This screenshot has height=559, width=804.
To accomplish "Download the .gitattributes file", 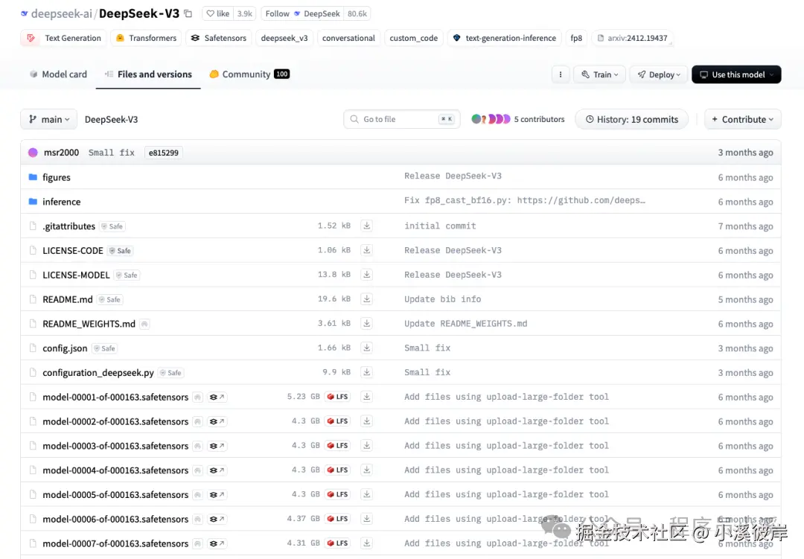I will (x=366, y=226).
